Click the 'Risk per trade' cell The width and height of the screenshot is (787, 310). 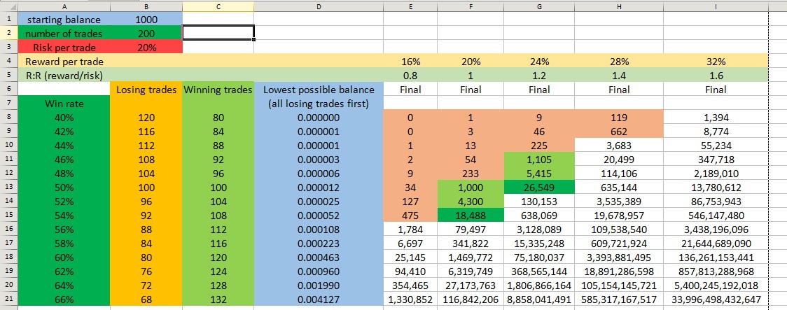click(x=64, y=48)
